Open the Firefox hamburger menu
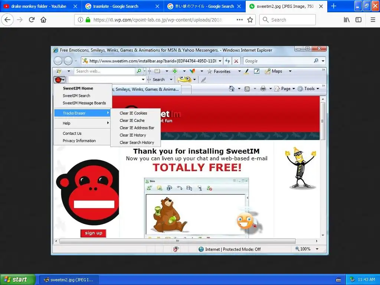Viewport: 380px width, 285px height. tap(373, 20)
